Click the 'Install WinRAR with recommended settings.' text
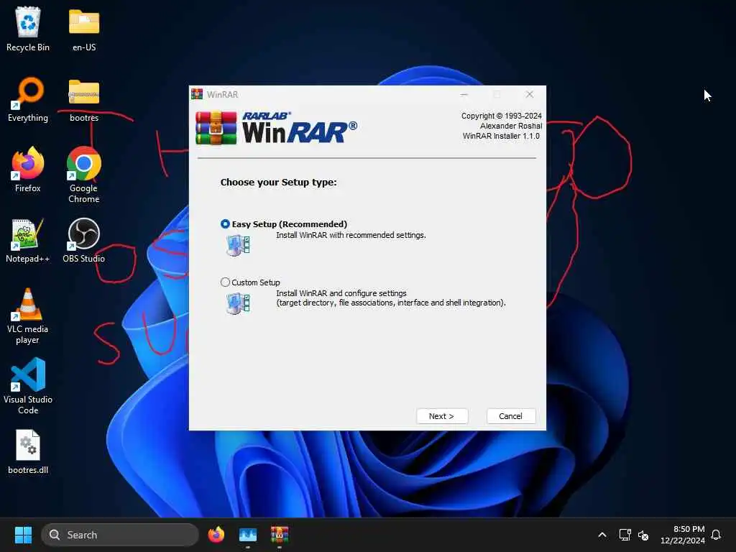 (351, 235)
